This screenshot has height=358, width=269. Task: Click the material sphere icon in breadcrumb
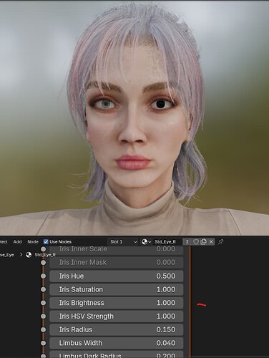(29, 255)
